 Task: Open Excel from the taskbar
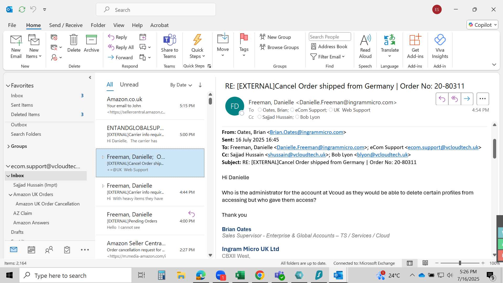tap(240, 275)
